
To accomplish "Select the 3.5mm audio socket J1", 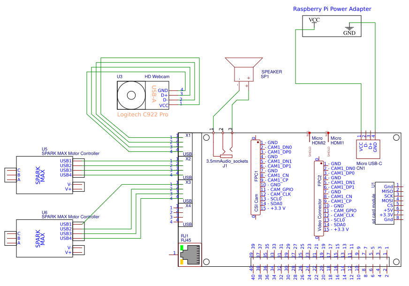I will [223, 145].
